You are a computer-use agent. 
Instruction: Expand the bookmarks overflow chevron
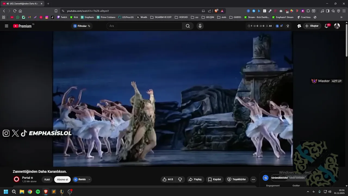coord(341,17)
